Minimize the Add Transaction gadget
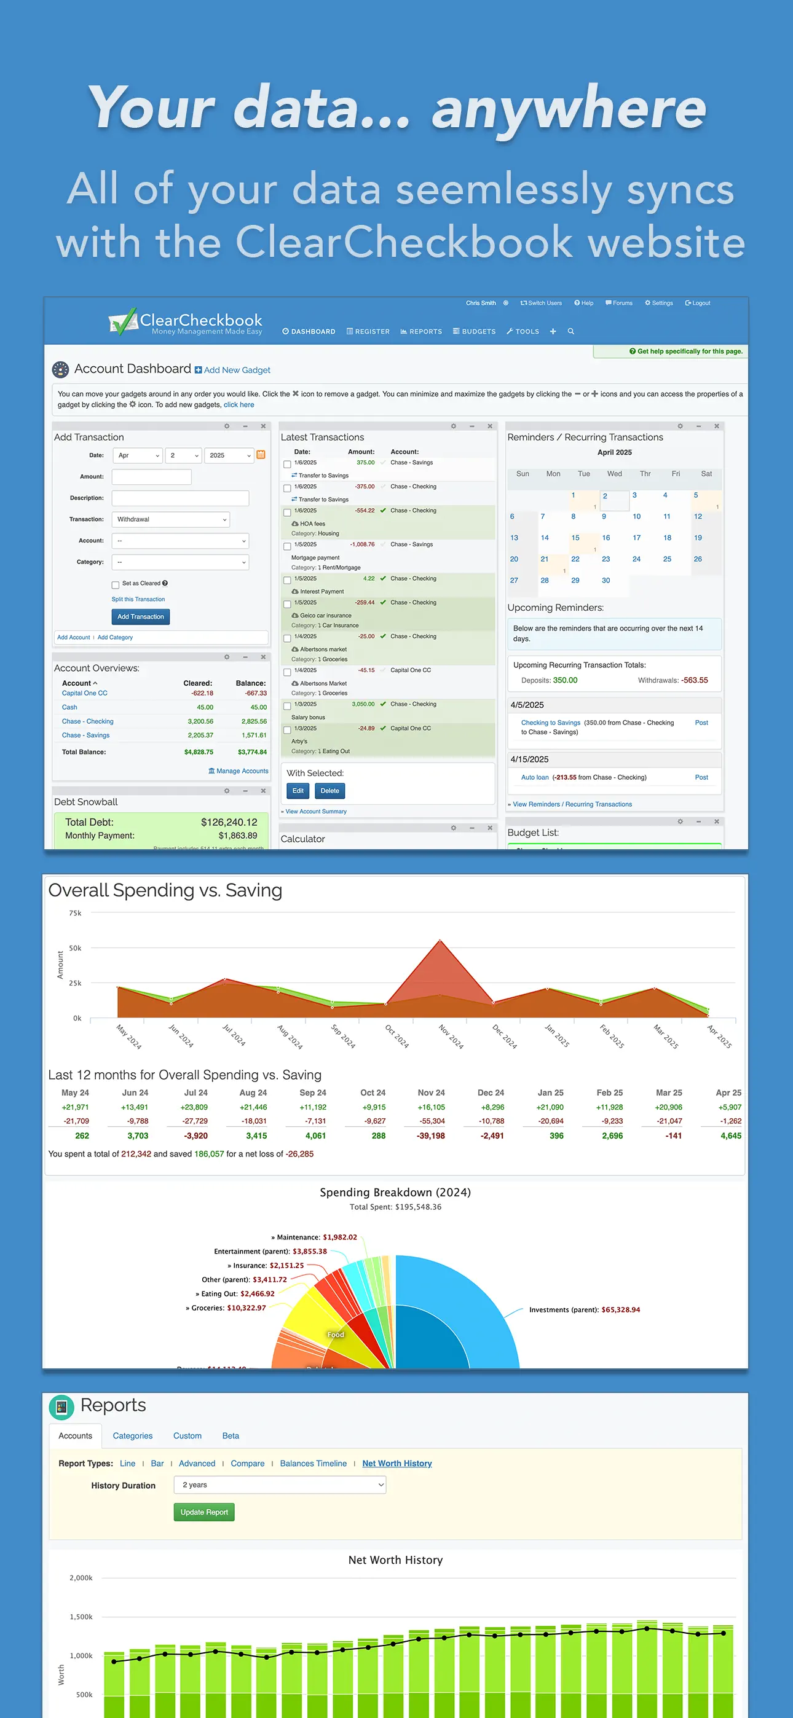 (x=245, y=426)
